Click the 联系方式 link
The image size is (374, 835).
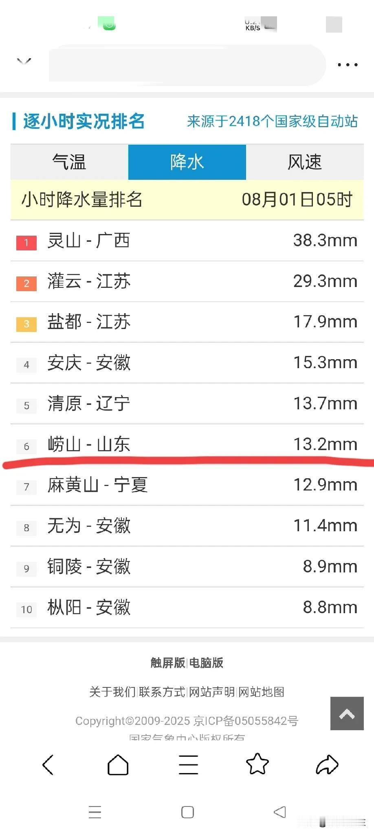(162, 692)
